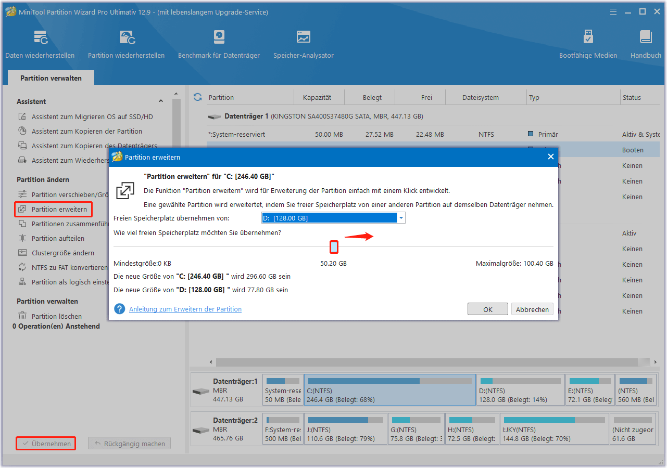Start Assistent zum Migrieren OS auf SSD/HD
This screenshot has height=468, width=667.
(x=92, y=117)
